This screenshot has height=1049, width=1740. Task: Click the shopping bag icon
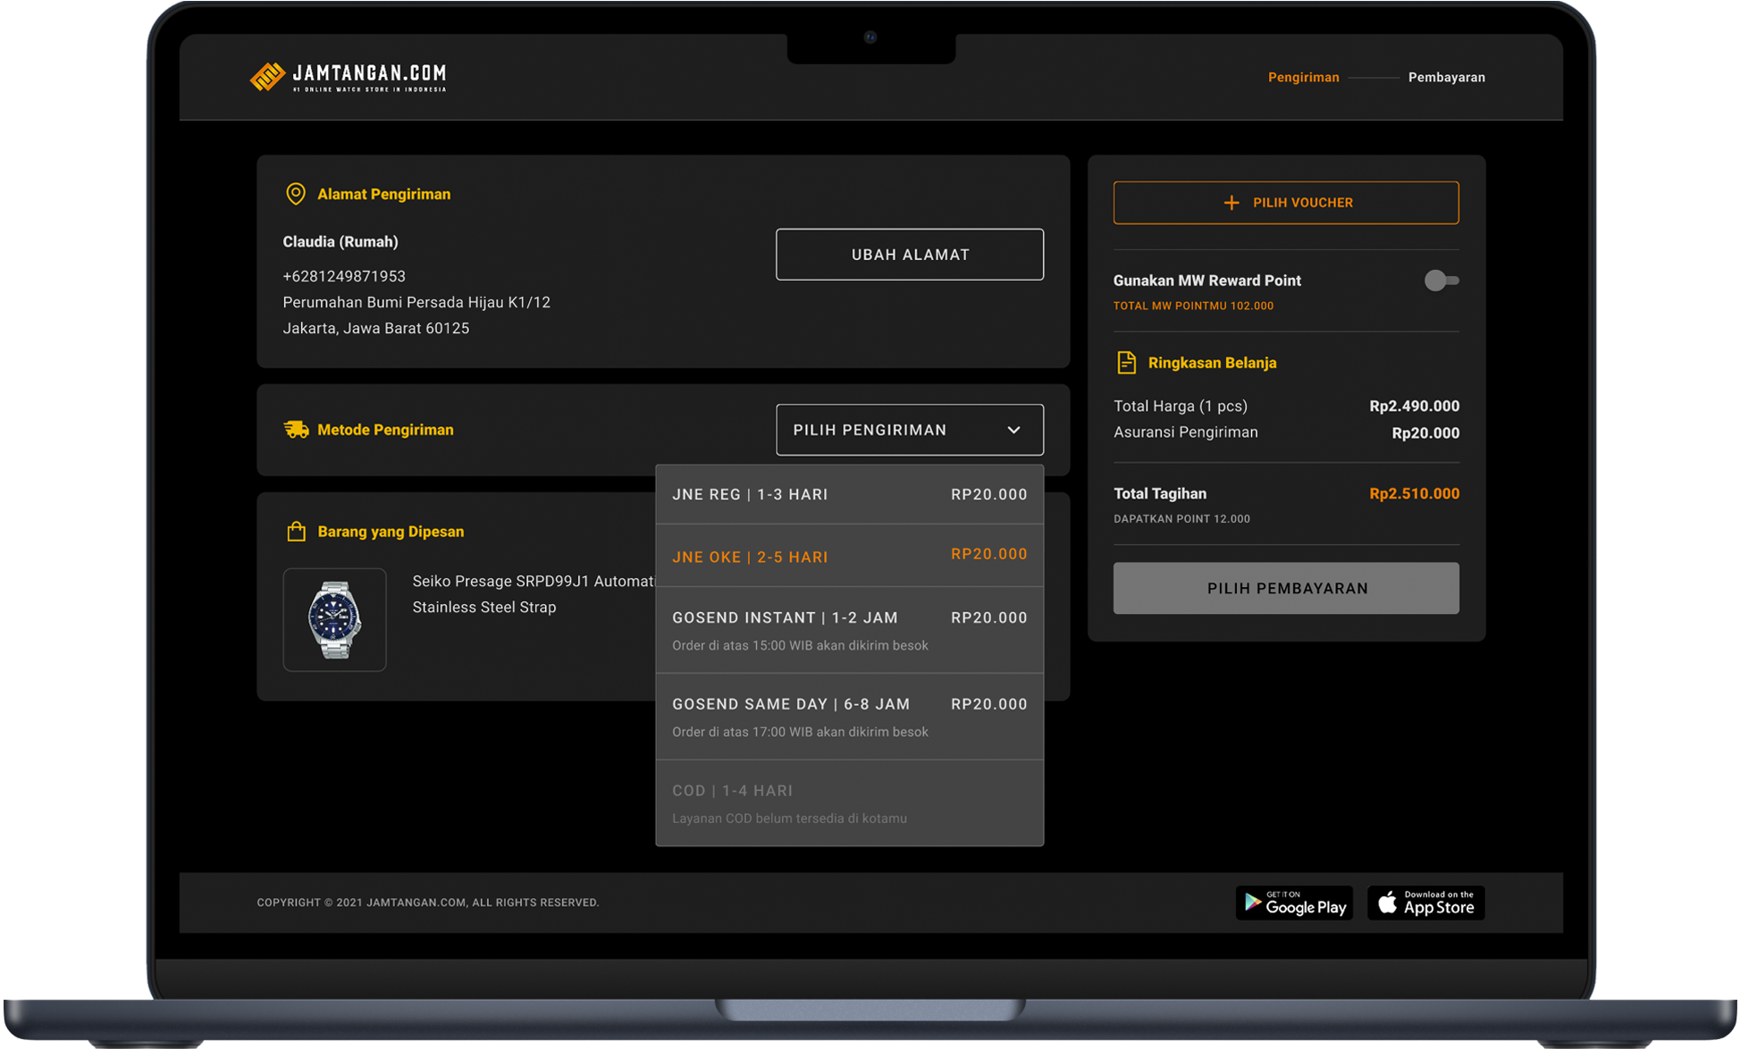(296, 532)
